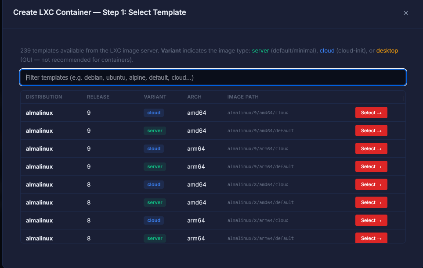This screenshot has width=423, height=268.
Task: Click almalinux name in almalinux/9/amd64/default row
Action: pos(40,130)
